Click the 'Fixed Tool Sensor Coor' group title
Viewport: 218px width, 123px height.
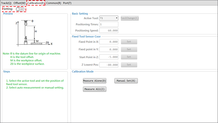coord(86,37)
